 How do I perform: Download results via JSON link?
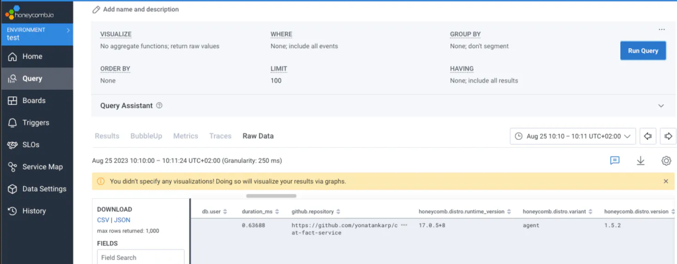point(122,220)
